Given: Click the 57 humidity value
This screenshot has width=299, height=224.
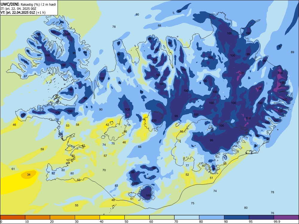Looking at the screenshot, I should (105, 156).
